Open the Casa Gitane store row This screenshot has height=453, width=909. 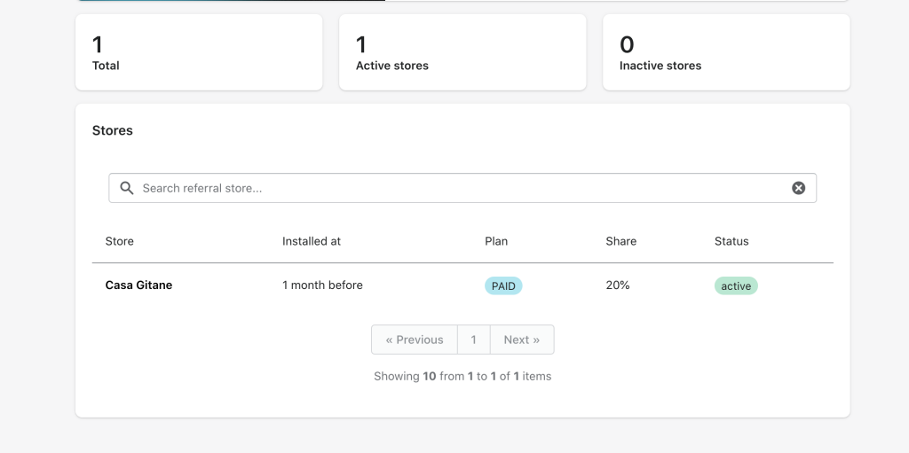click(462, 285)
